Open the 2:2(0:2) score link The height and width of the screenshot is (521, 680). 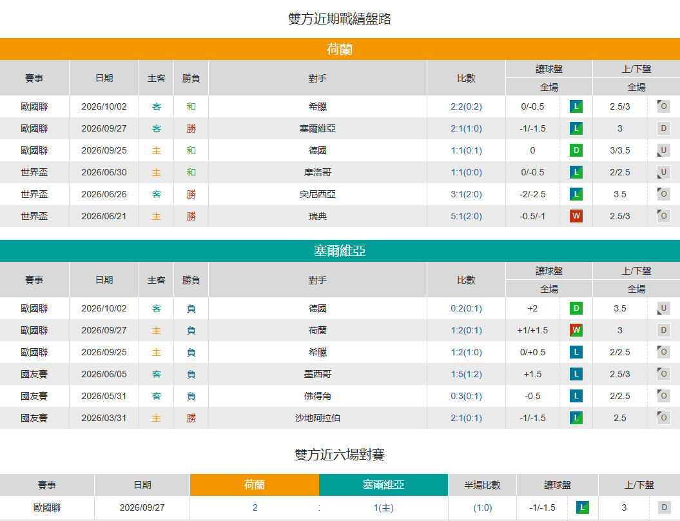(x=466, y=107)
